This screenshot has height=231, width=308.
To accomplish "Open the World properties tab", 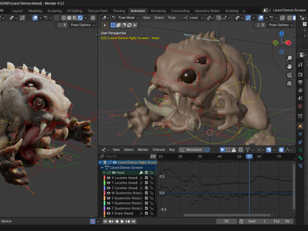I will [300, 107].
